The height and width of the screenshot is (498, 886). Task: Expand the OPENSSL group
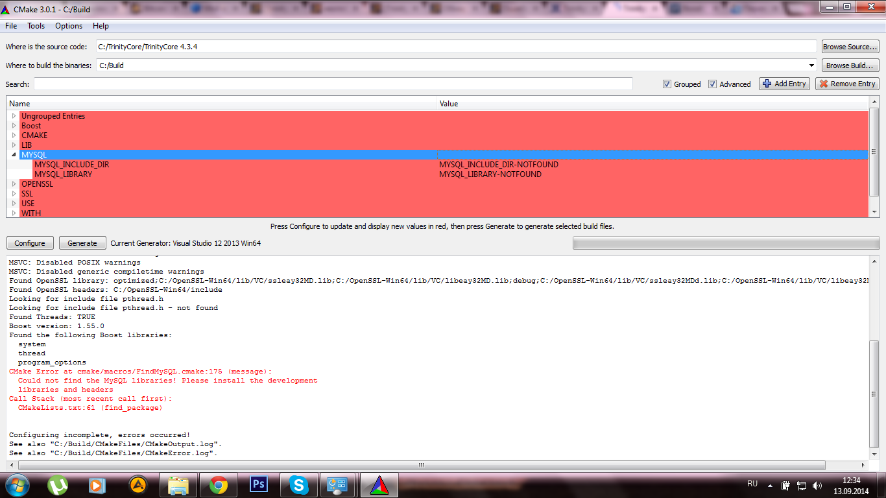pyautogui.click(x=14, y=184)
